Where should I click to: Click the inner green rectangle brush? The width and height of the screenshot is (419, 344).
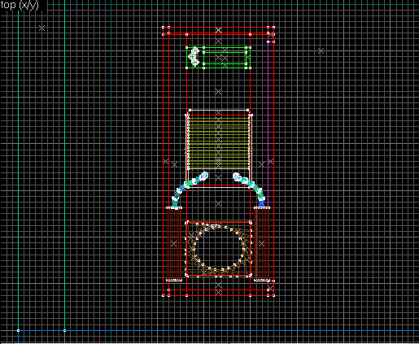pyautogui.click(x=225, y=58)
